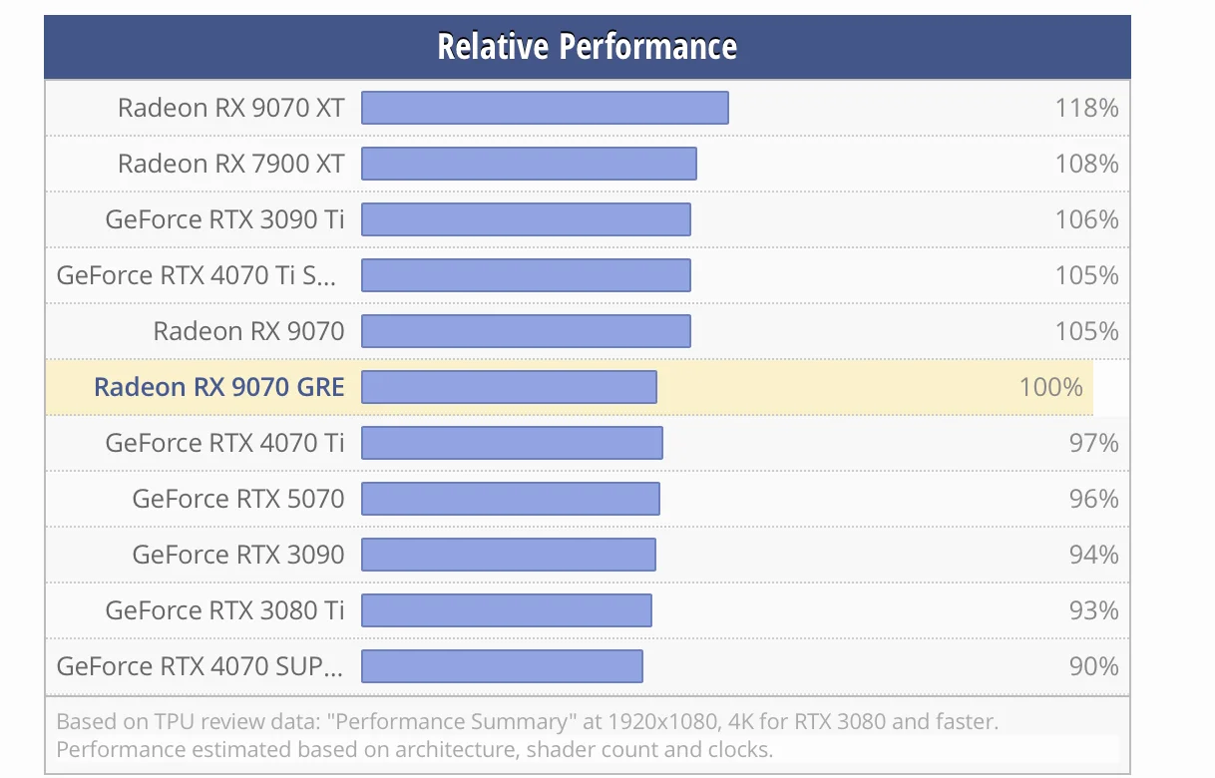1215x778 pixels.
Task: Click the 100% value in highlighted row
Action: [x=1050, y=387]
